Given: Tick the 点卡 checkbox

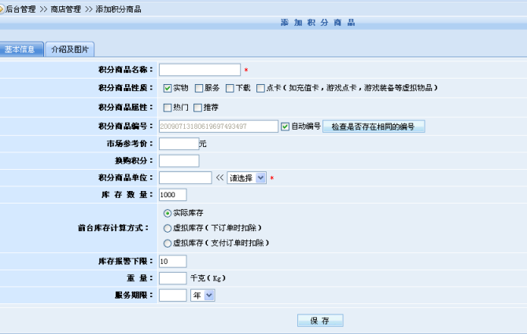Looking at the screenshot, I should [260, 88].
